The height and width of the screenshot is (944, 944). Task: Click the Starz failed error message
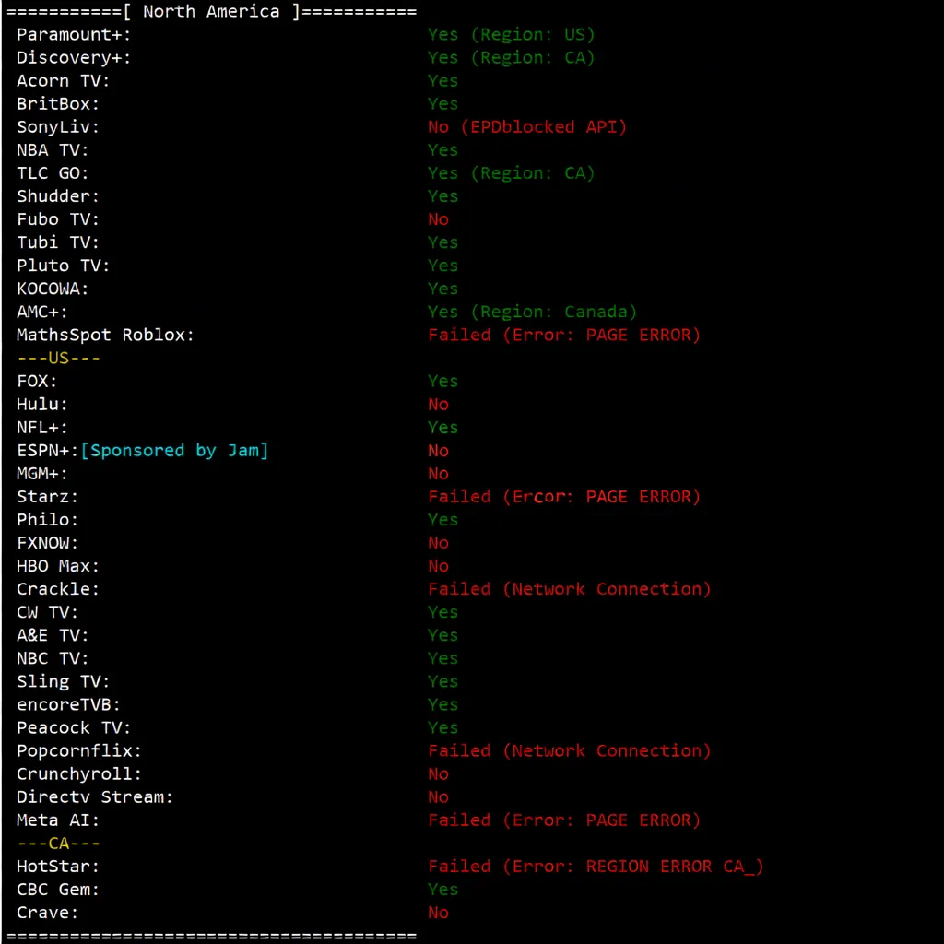pyautogui.click(x=563, y=497)
